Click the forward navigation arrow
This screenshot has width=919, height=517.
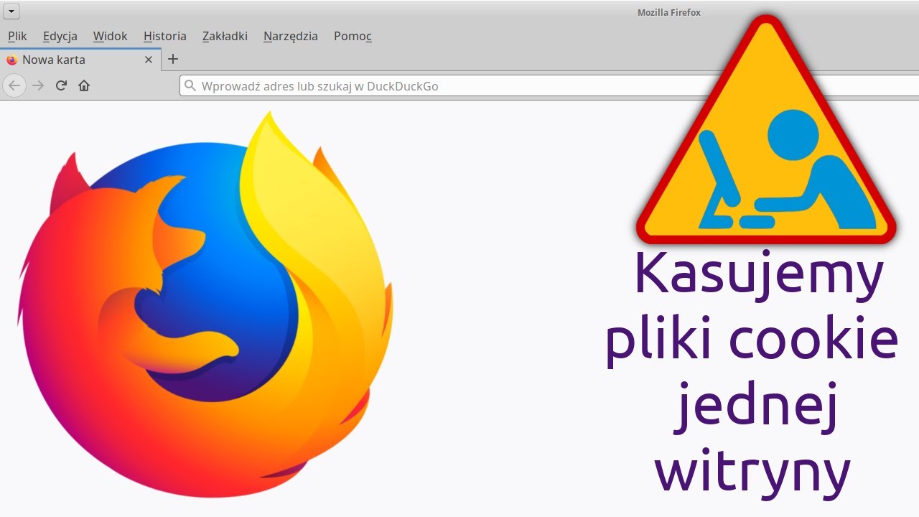39,85
